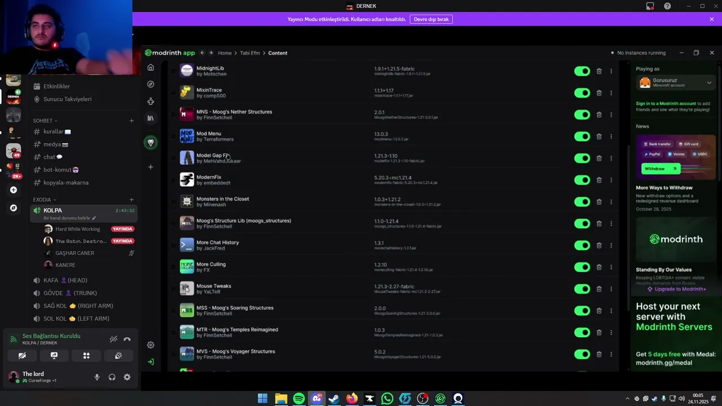
Task: Mute microphone in Discord user panel
Action: click(97, 377)
